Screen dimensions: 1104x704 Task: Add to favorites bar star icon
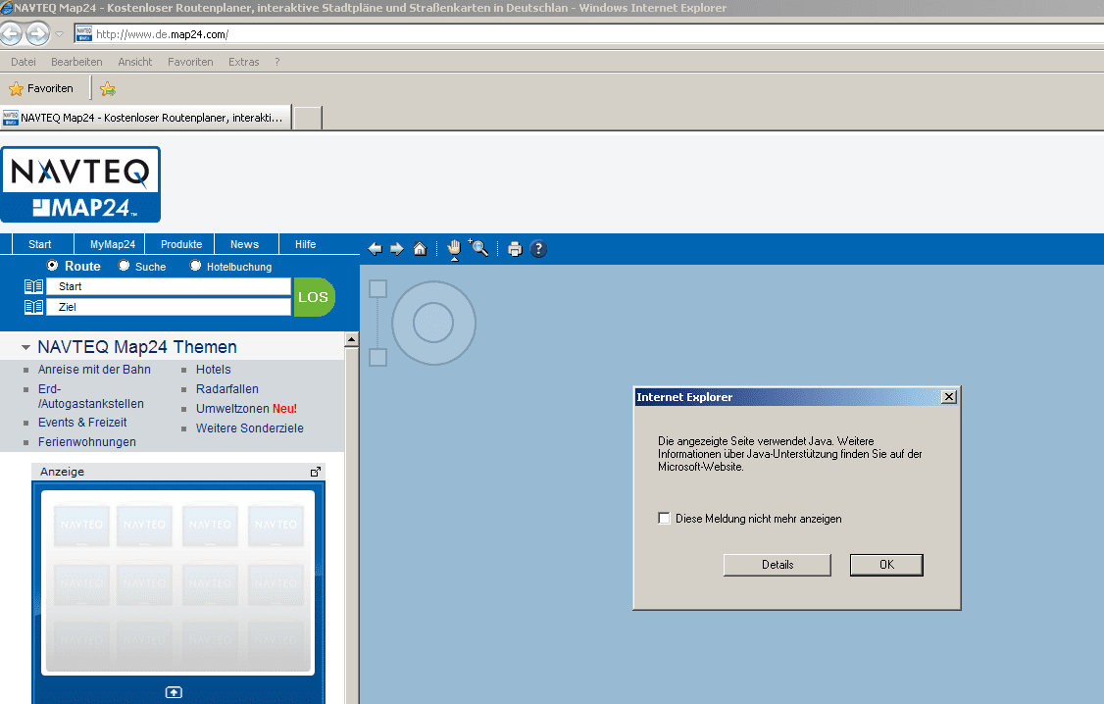coord(107,88)
